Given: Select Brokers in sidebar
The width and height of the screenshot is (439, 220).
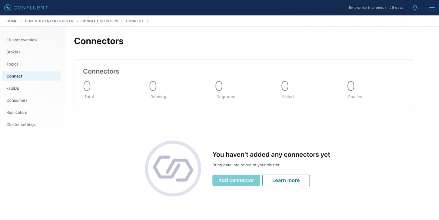Looking at the screenshot, I should (13, 52).
